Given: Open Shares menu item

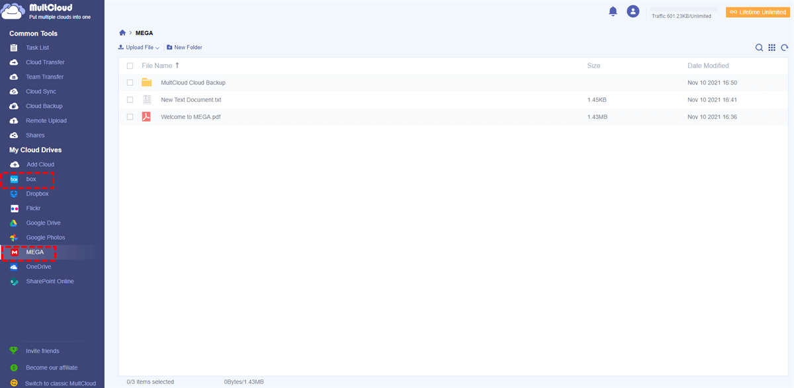Looking at the screenshot, I should (x=35, y=135).
